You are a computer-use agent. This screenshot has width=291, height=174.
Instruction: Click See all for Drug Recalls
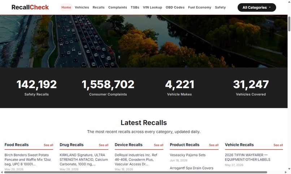(104, 145)
